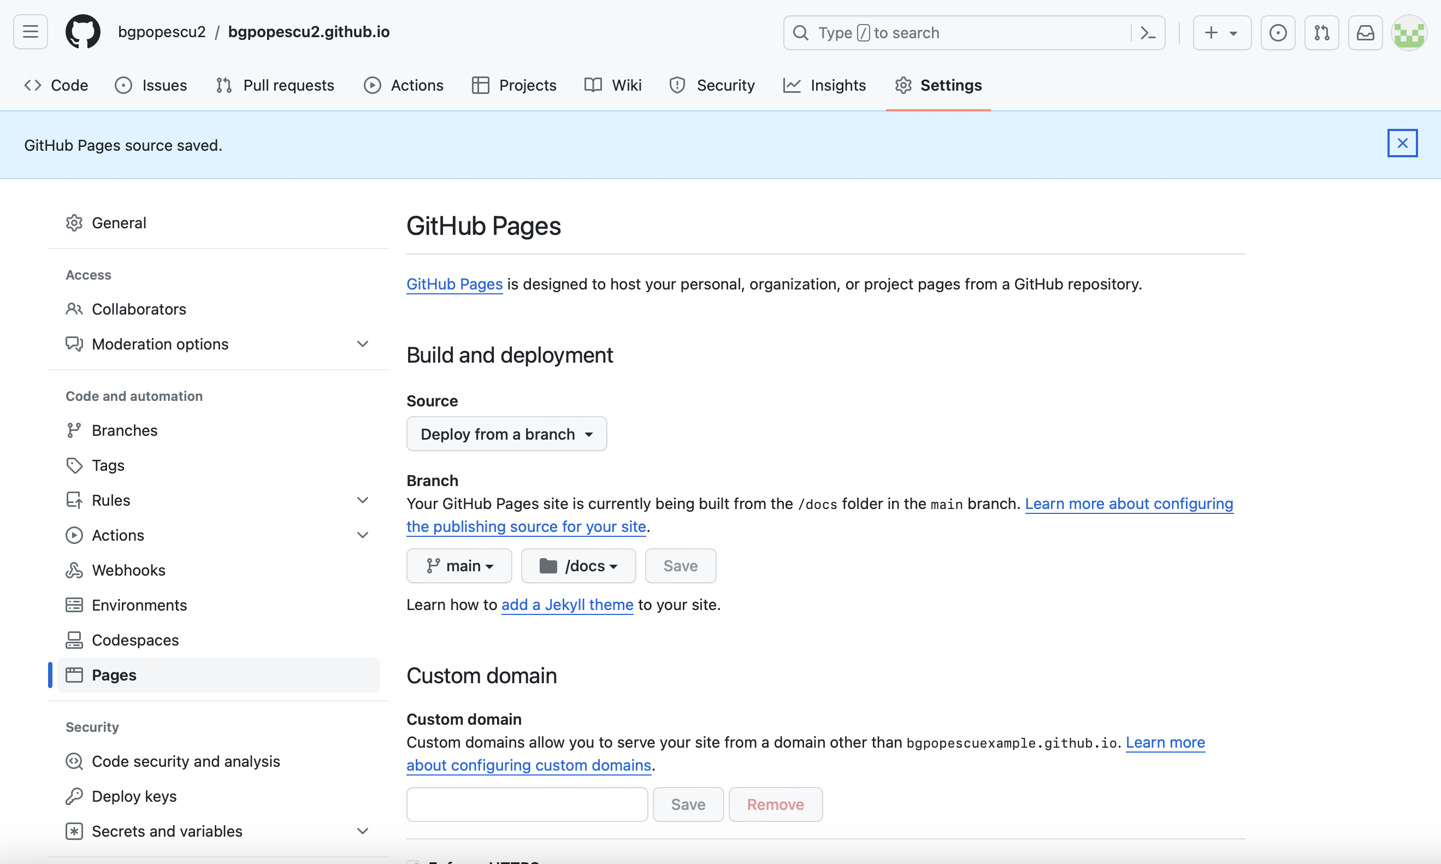The width and height of the screenshot is (1441, 864).
Task: Click the Remove custom domain button
Action: (775, 804)
